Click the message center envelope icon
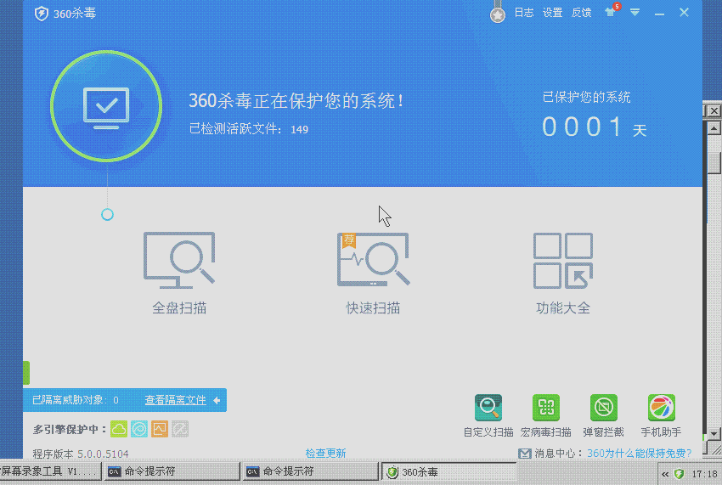 524,454
